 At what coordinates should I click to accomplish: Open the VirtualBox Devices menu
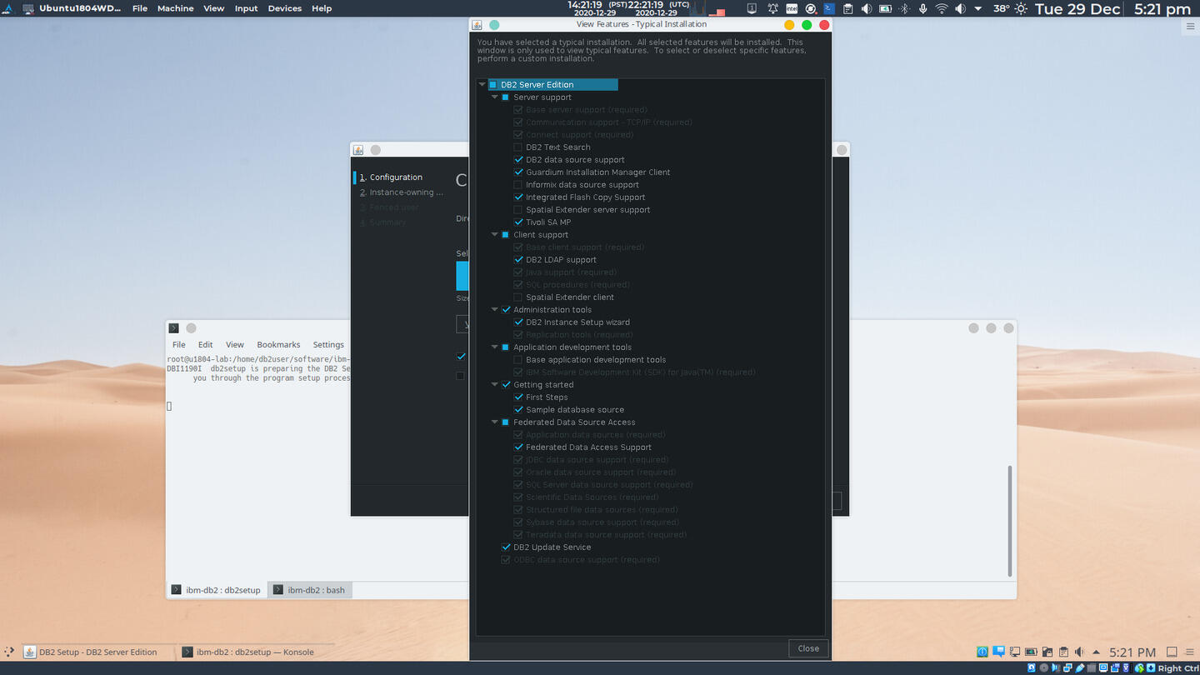coord(284,8)
